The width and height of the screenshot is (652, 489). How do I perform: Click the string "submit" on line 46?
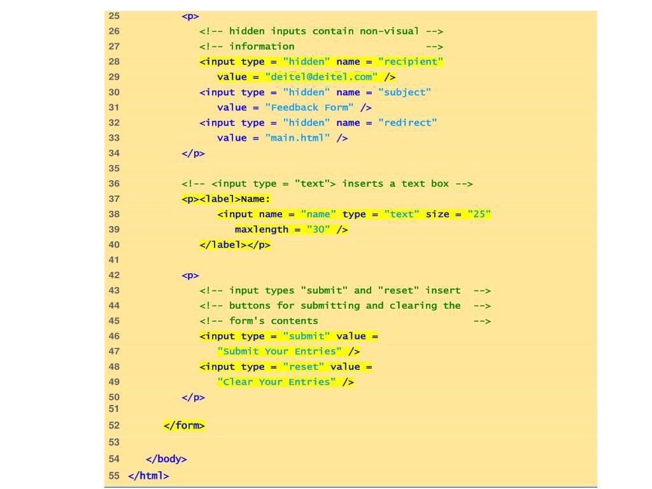pos(306,336)
